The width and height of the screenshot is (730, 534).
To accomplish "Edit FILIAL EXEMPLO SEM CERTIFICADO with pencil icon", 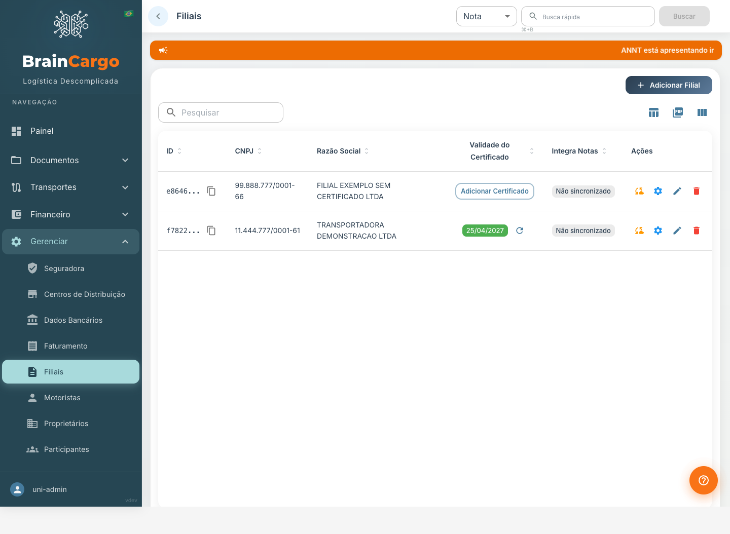I will [677, 191].
